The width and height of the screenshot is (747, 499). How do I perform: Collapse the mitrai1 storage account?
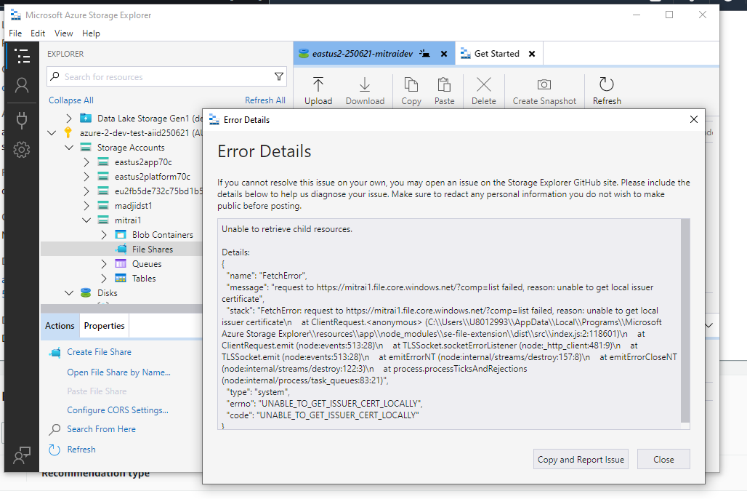[x=86, y=220]
